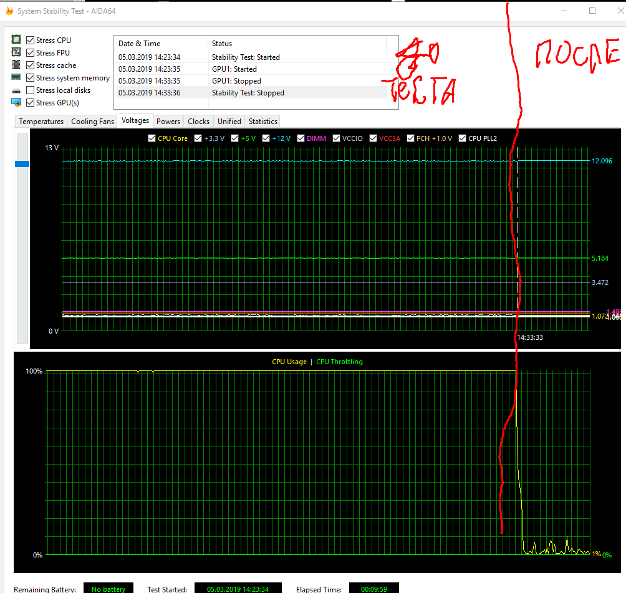
Task: Toggle the Stress FPU checkbox
Action: (x=30, y=53)
